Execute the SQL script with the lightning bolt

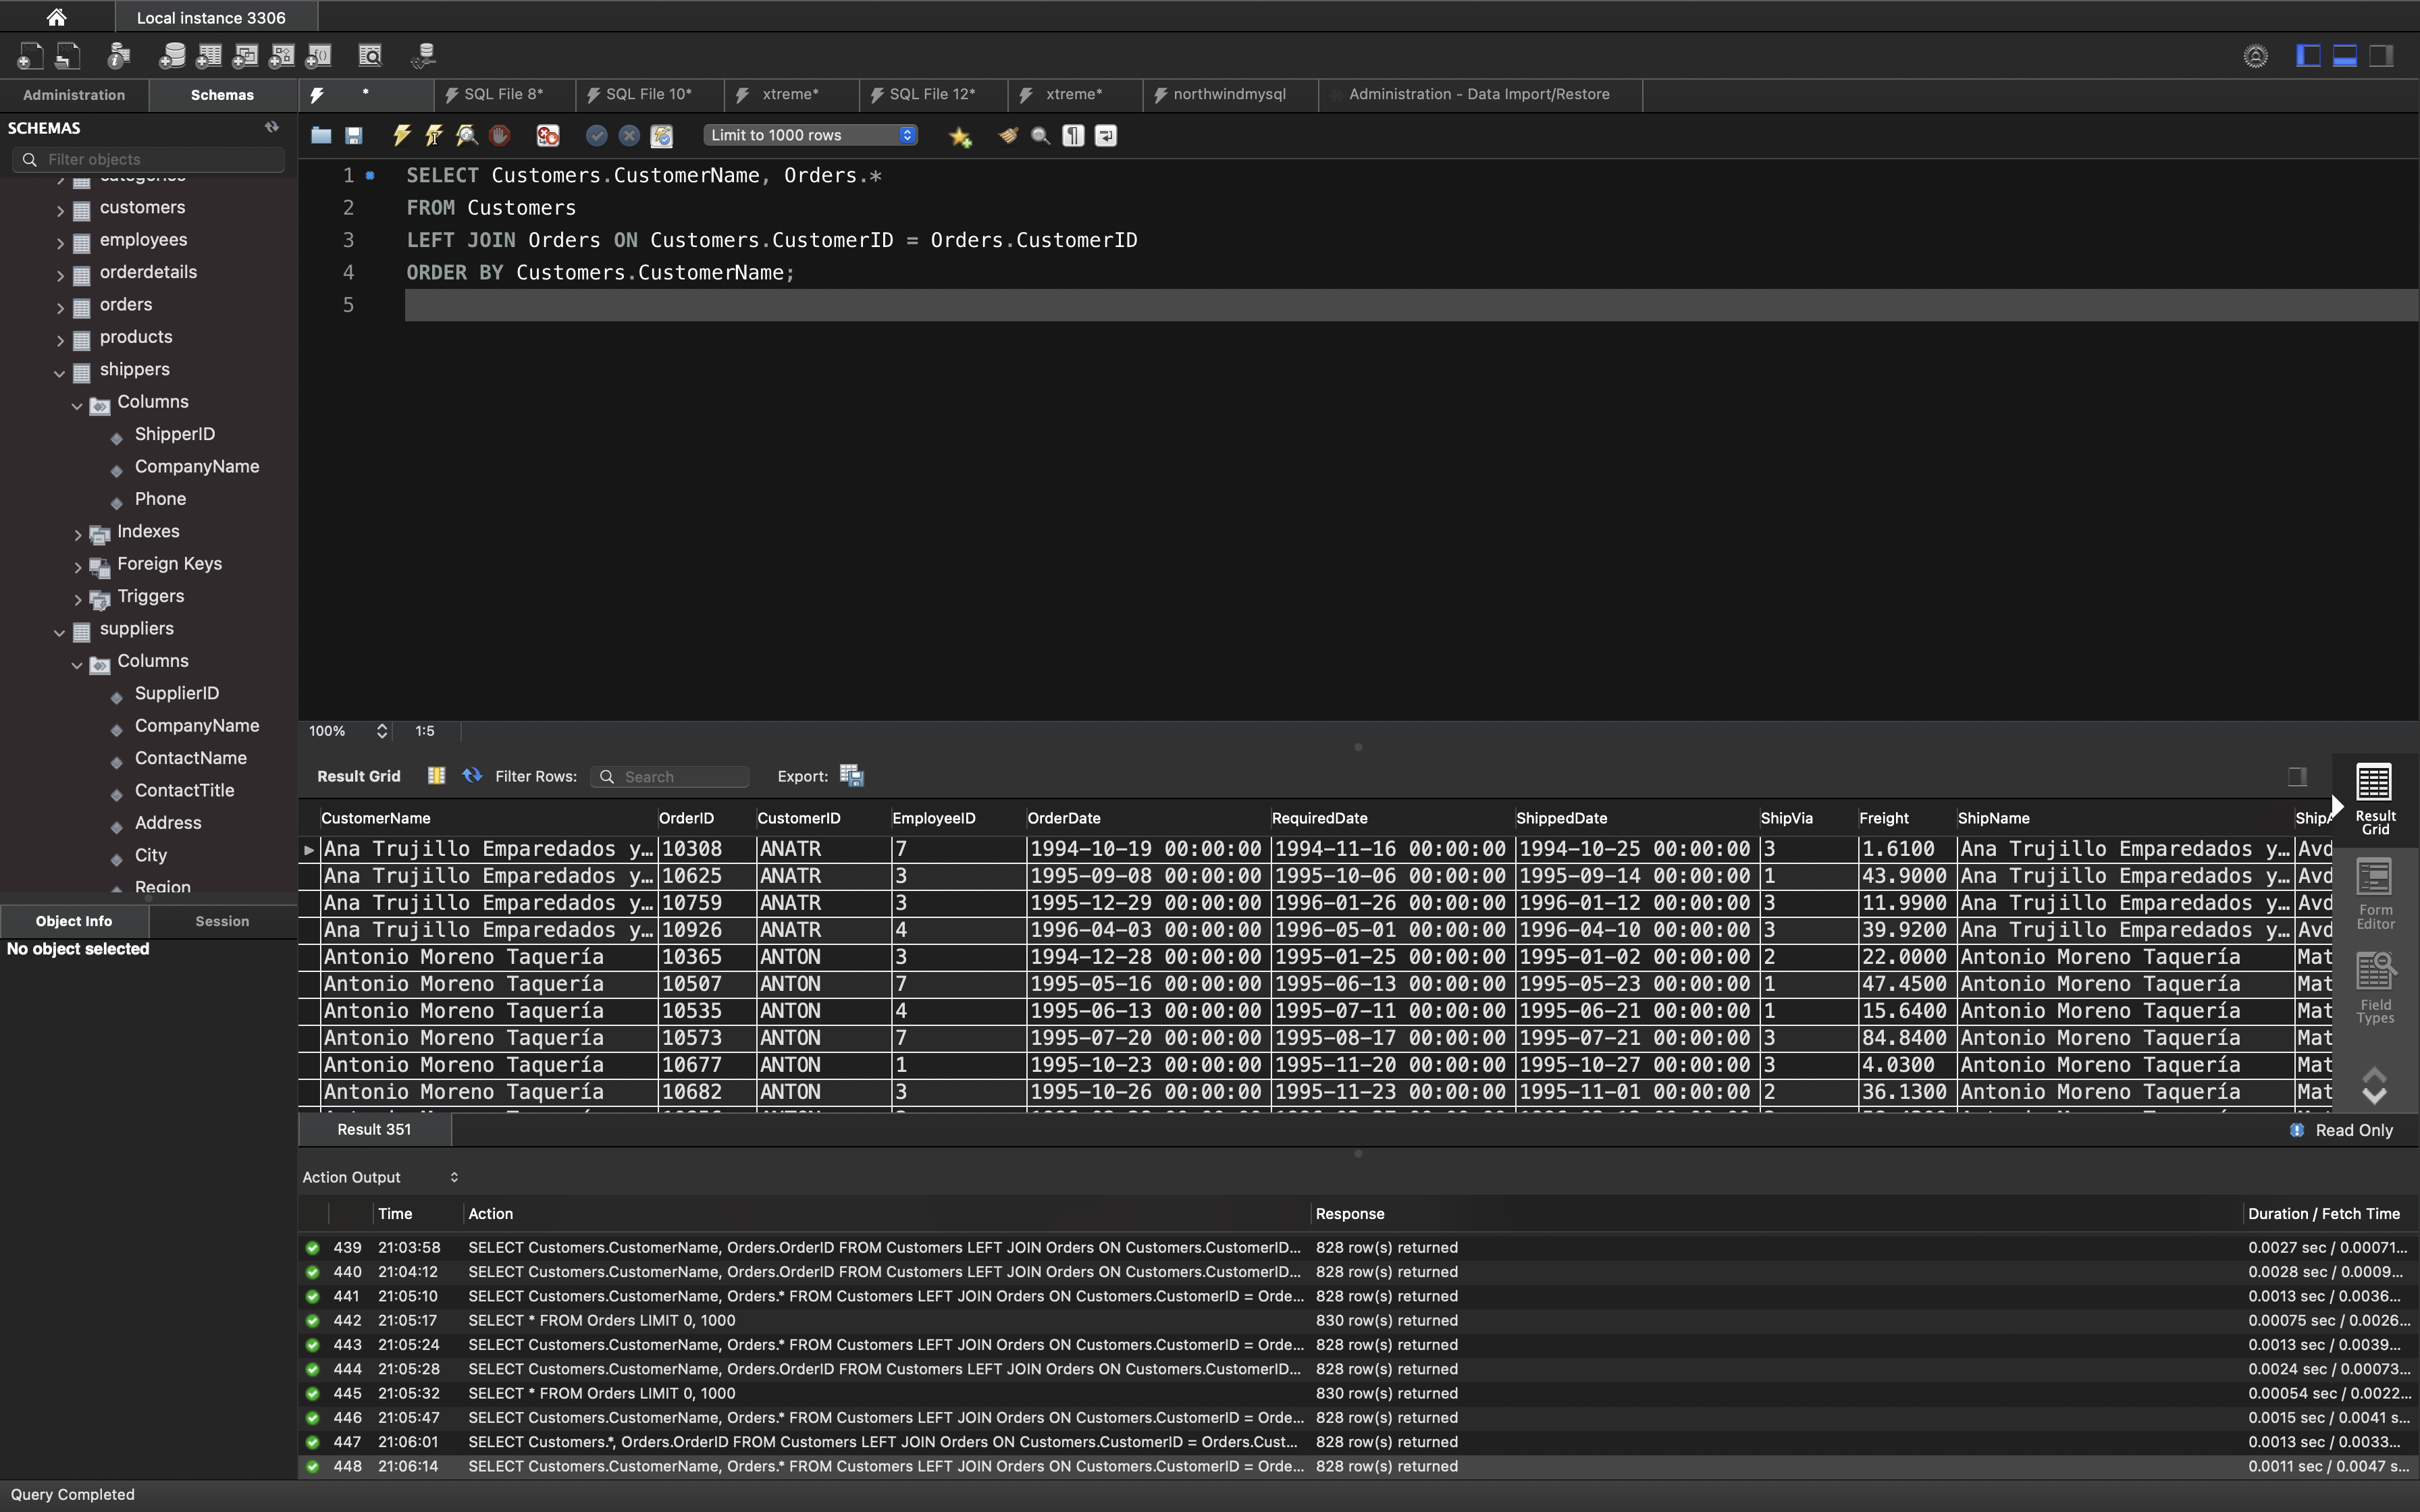(x=402, y=135)
